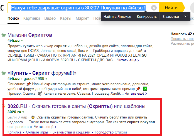Clear the search query with the X button

(x=154, y=8)
